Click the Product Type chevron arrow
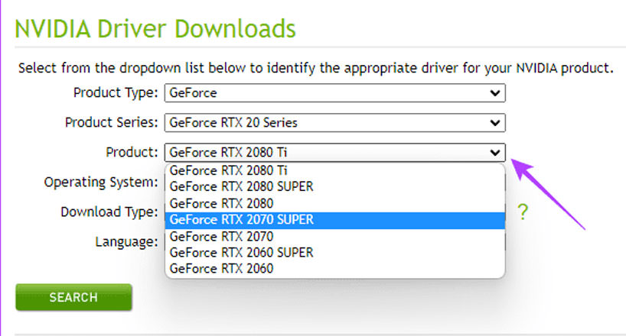The image size is (626, 336). click(495, 93)
